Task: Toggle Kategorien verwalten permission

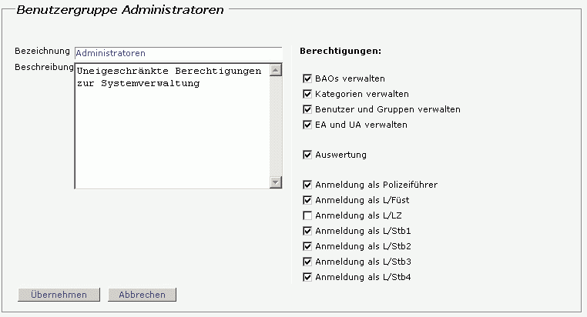Action: tap(308, 94)
